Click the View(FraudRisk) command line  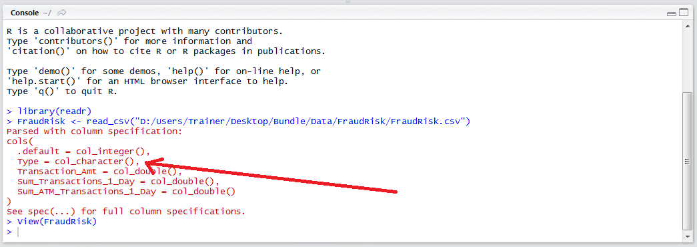point(51,221)
